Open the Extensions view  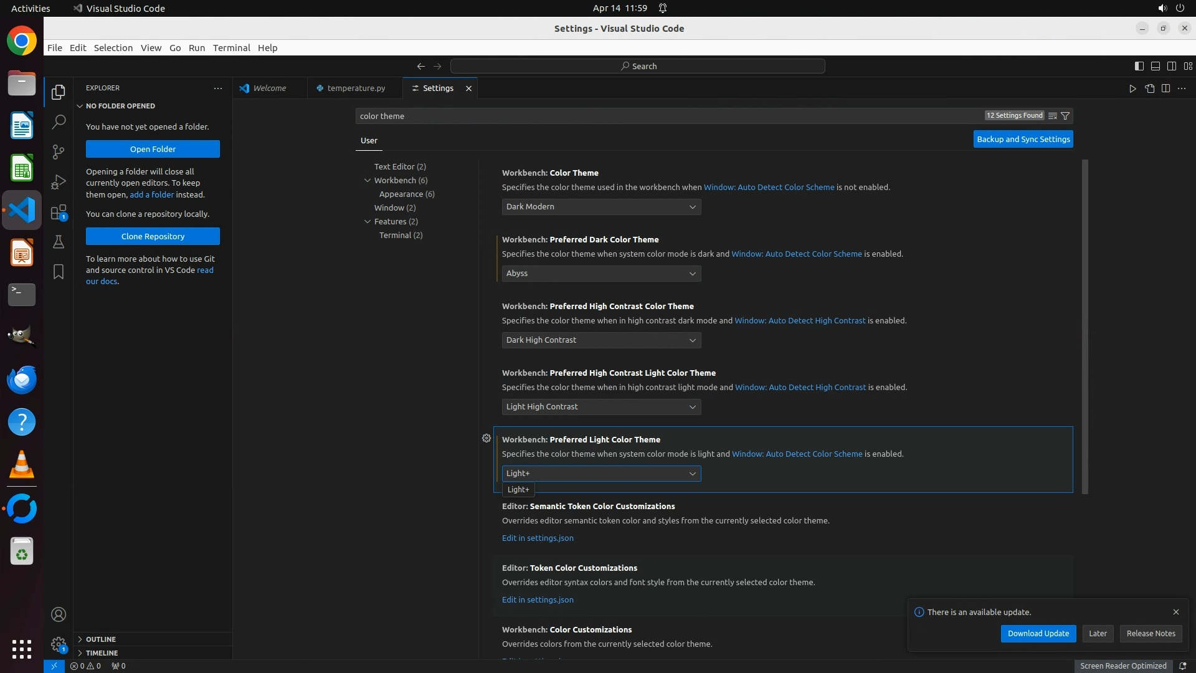click(x=59, y=212)
